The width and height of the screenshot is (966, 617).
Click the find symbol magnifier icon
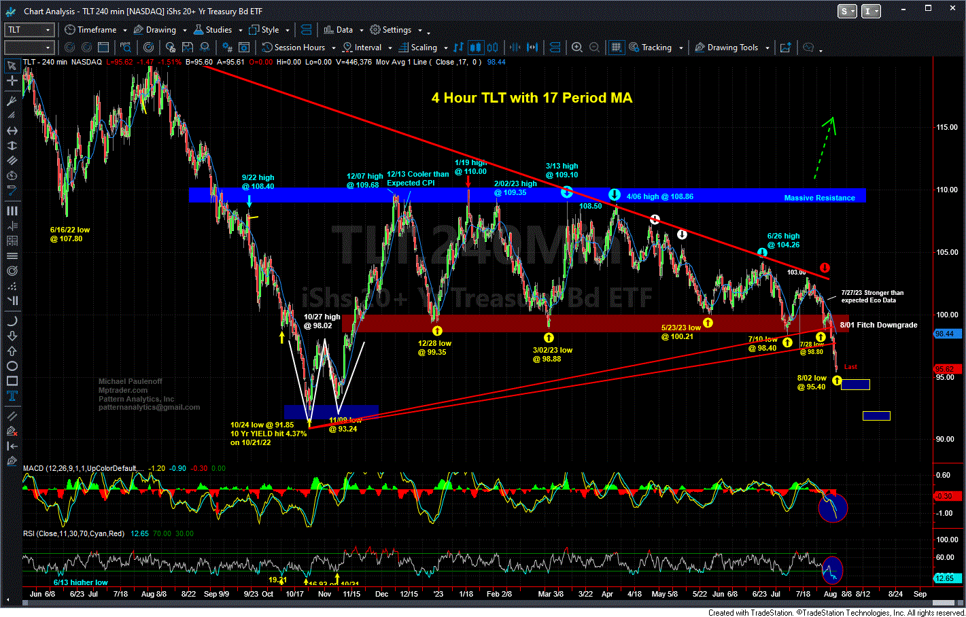[x=126, y=48]
